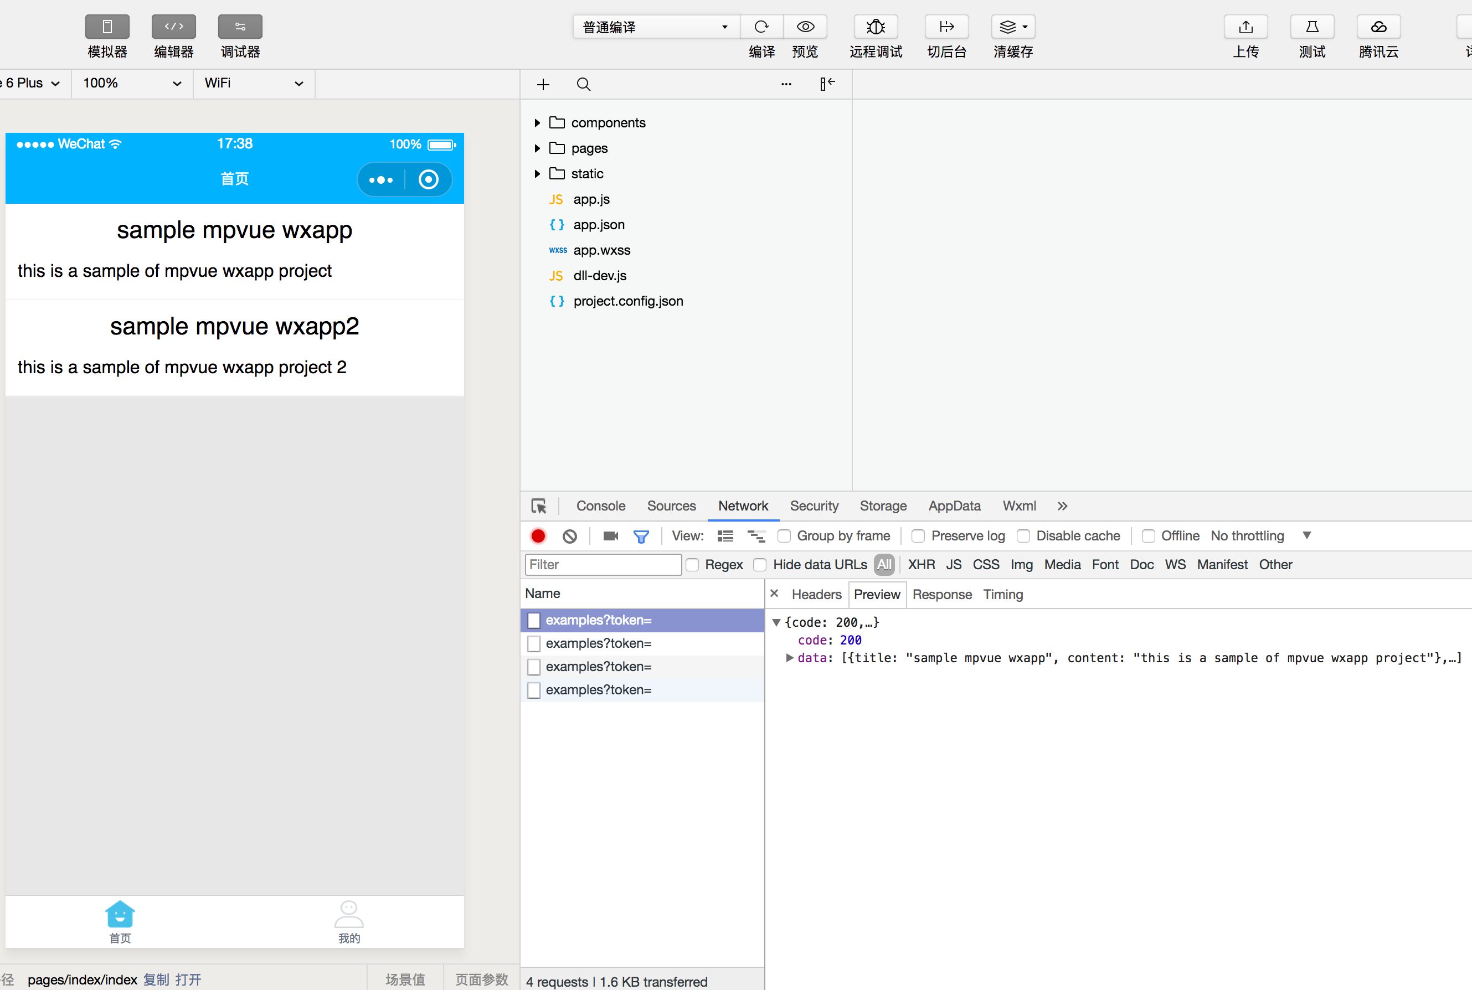The width and height of the screenshot is (1472, 990).
Task: Switch to the Console tab
Action: tap(600, 506)
